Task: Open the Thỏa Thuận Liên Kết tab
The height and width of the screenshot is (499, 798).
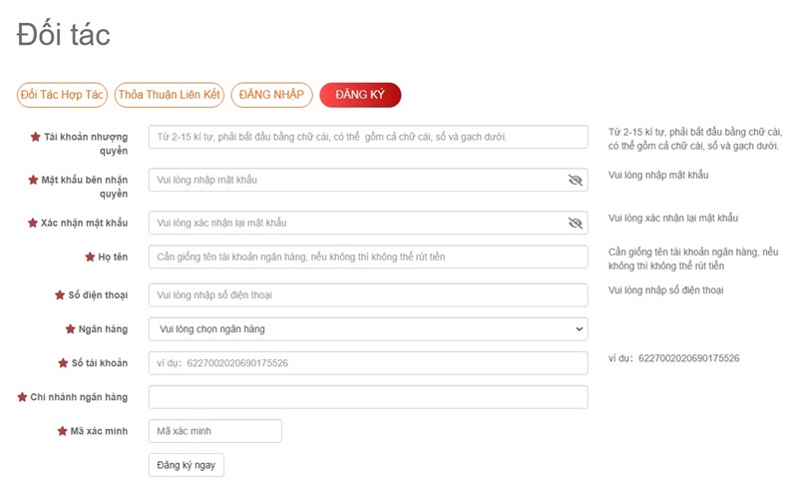Action: tap(169, 95)
